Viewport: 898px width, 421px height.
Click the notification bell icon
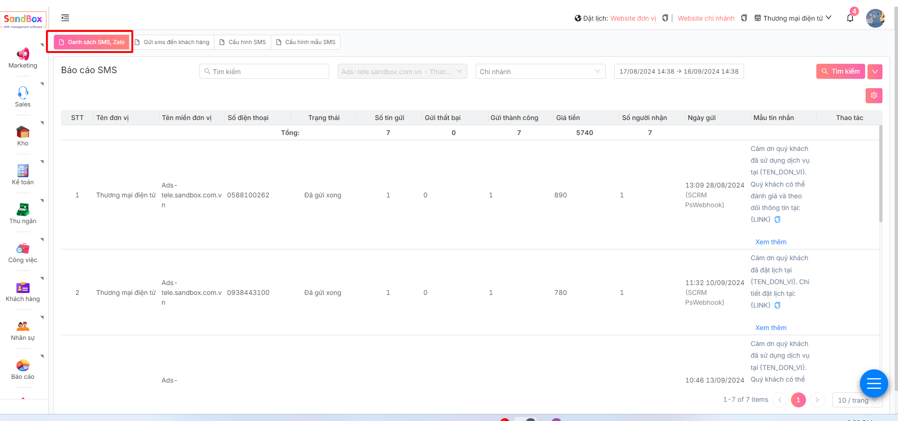point(850,18)
